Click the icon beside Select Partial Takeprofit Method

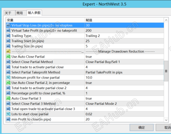click(x=8, y=72)
